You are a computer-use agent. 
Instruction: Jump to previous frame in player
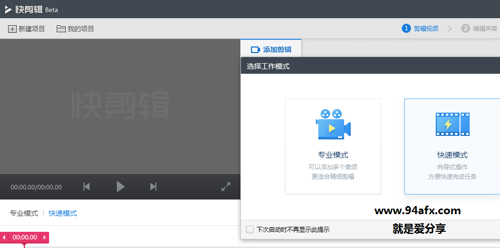87,186
